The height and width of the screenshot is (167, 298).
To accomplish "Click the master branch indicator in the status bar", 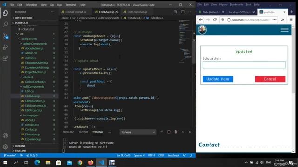I will coord(10,155).
